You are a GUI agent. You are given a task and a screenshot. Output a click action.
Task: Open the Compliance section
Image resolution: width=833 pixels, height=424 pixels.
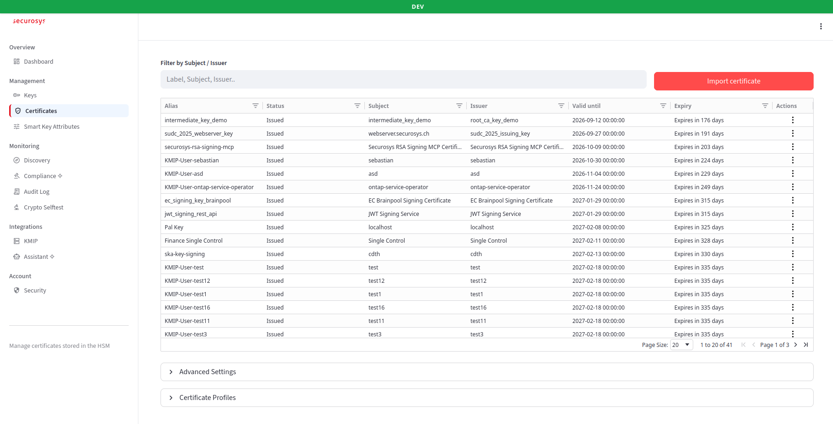pos(38,176)
